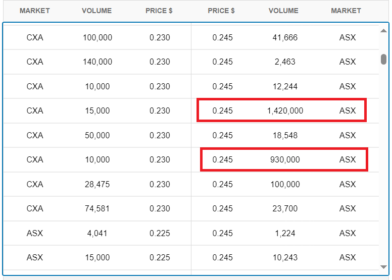Click the 140,000 buy volume cell

point(97,62)
